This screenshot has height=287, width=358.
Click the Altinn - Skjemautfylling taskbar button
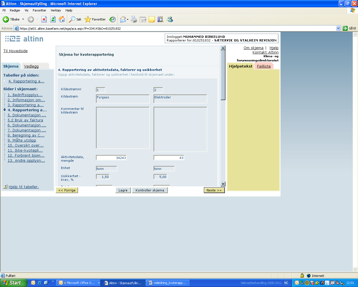tap(123, 283)
